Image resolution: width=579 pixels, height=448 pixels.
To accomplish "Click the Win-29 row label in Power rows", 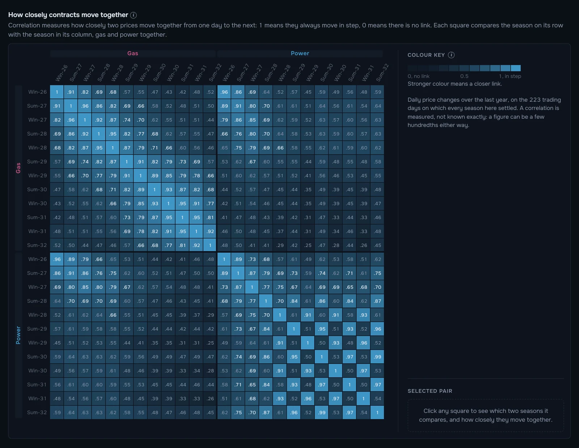I will [38, 343].
